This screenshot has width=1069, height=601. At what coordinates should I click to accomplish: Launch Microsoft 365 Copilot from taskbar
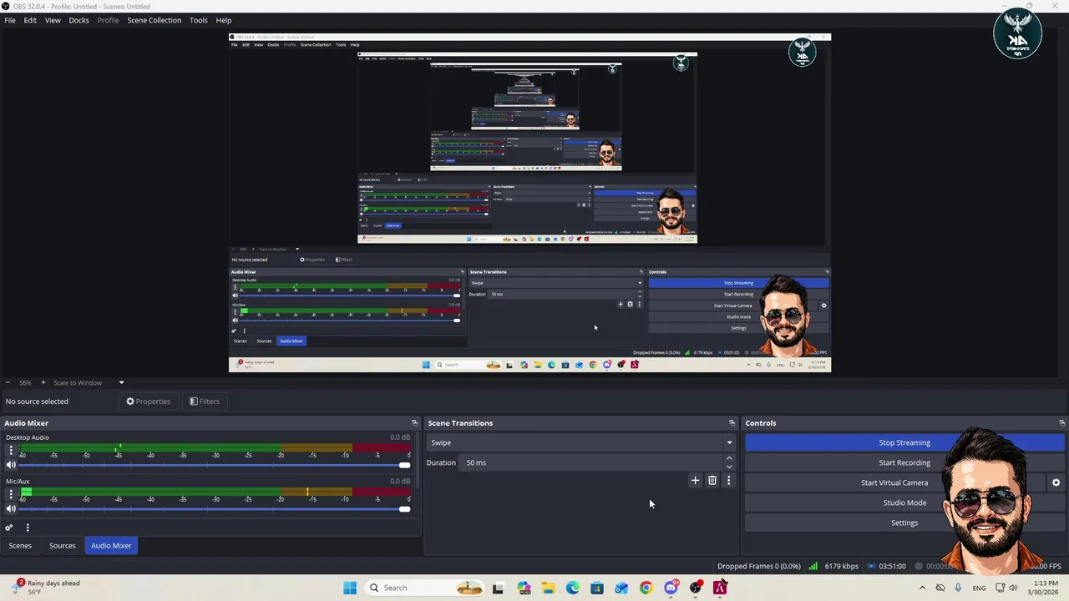coord(524,588)
